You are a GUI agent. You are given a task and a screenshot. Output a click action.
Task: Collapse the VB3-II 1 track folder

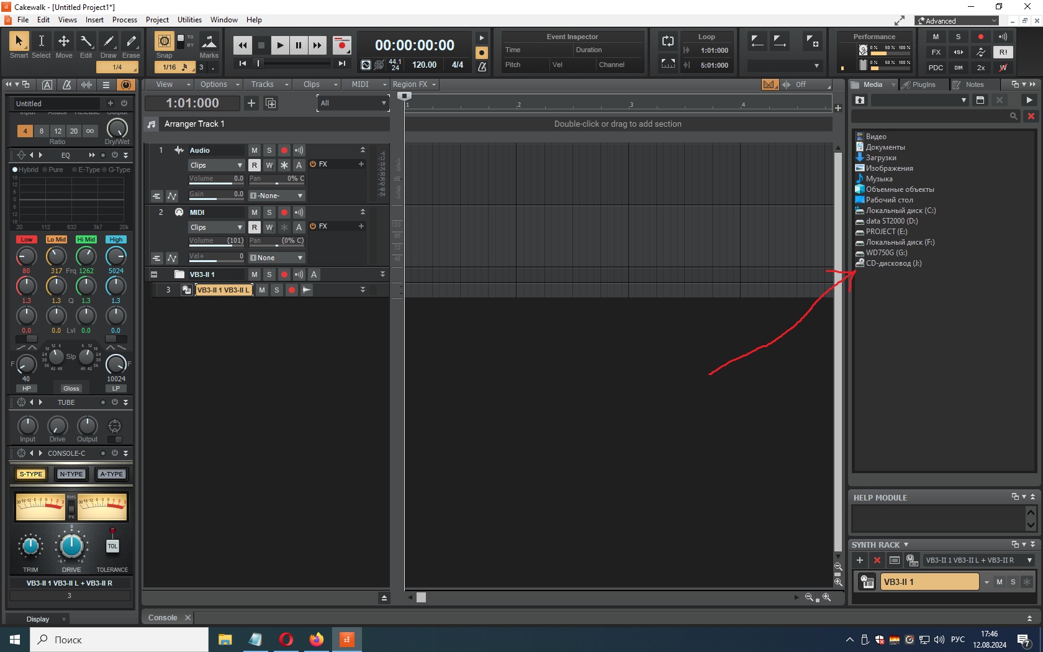coord(154,274)
